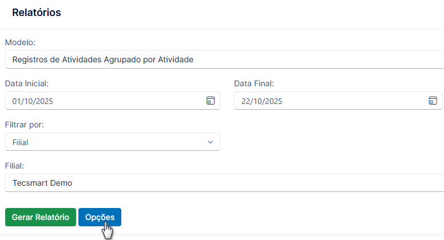Click the Data Inicial label
This screenshot has height=240, width=444.
tap(27, 83)
